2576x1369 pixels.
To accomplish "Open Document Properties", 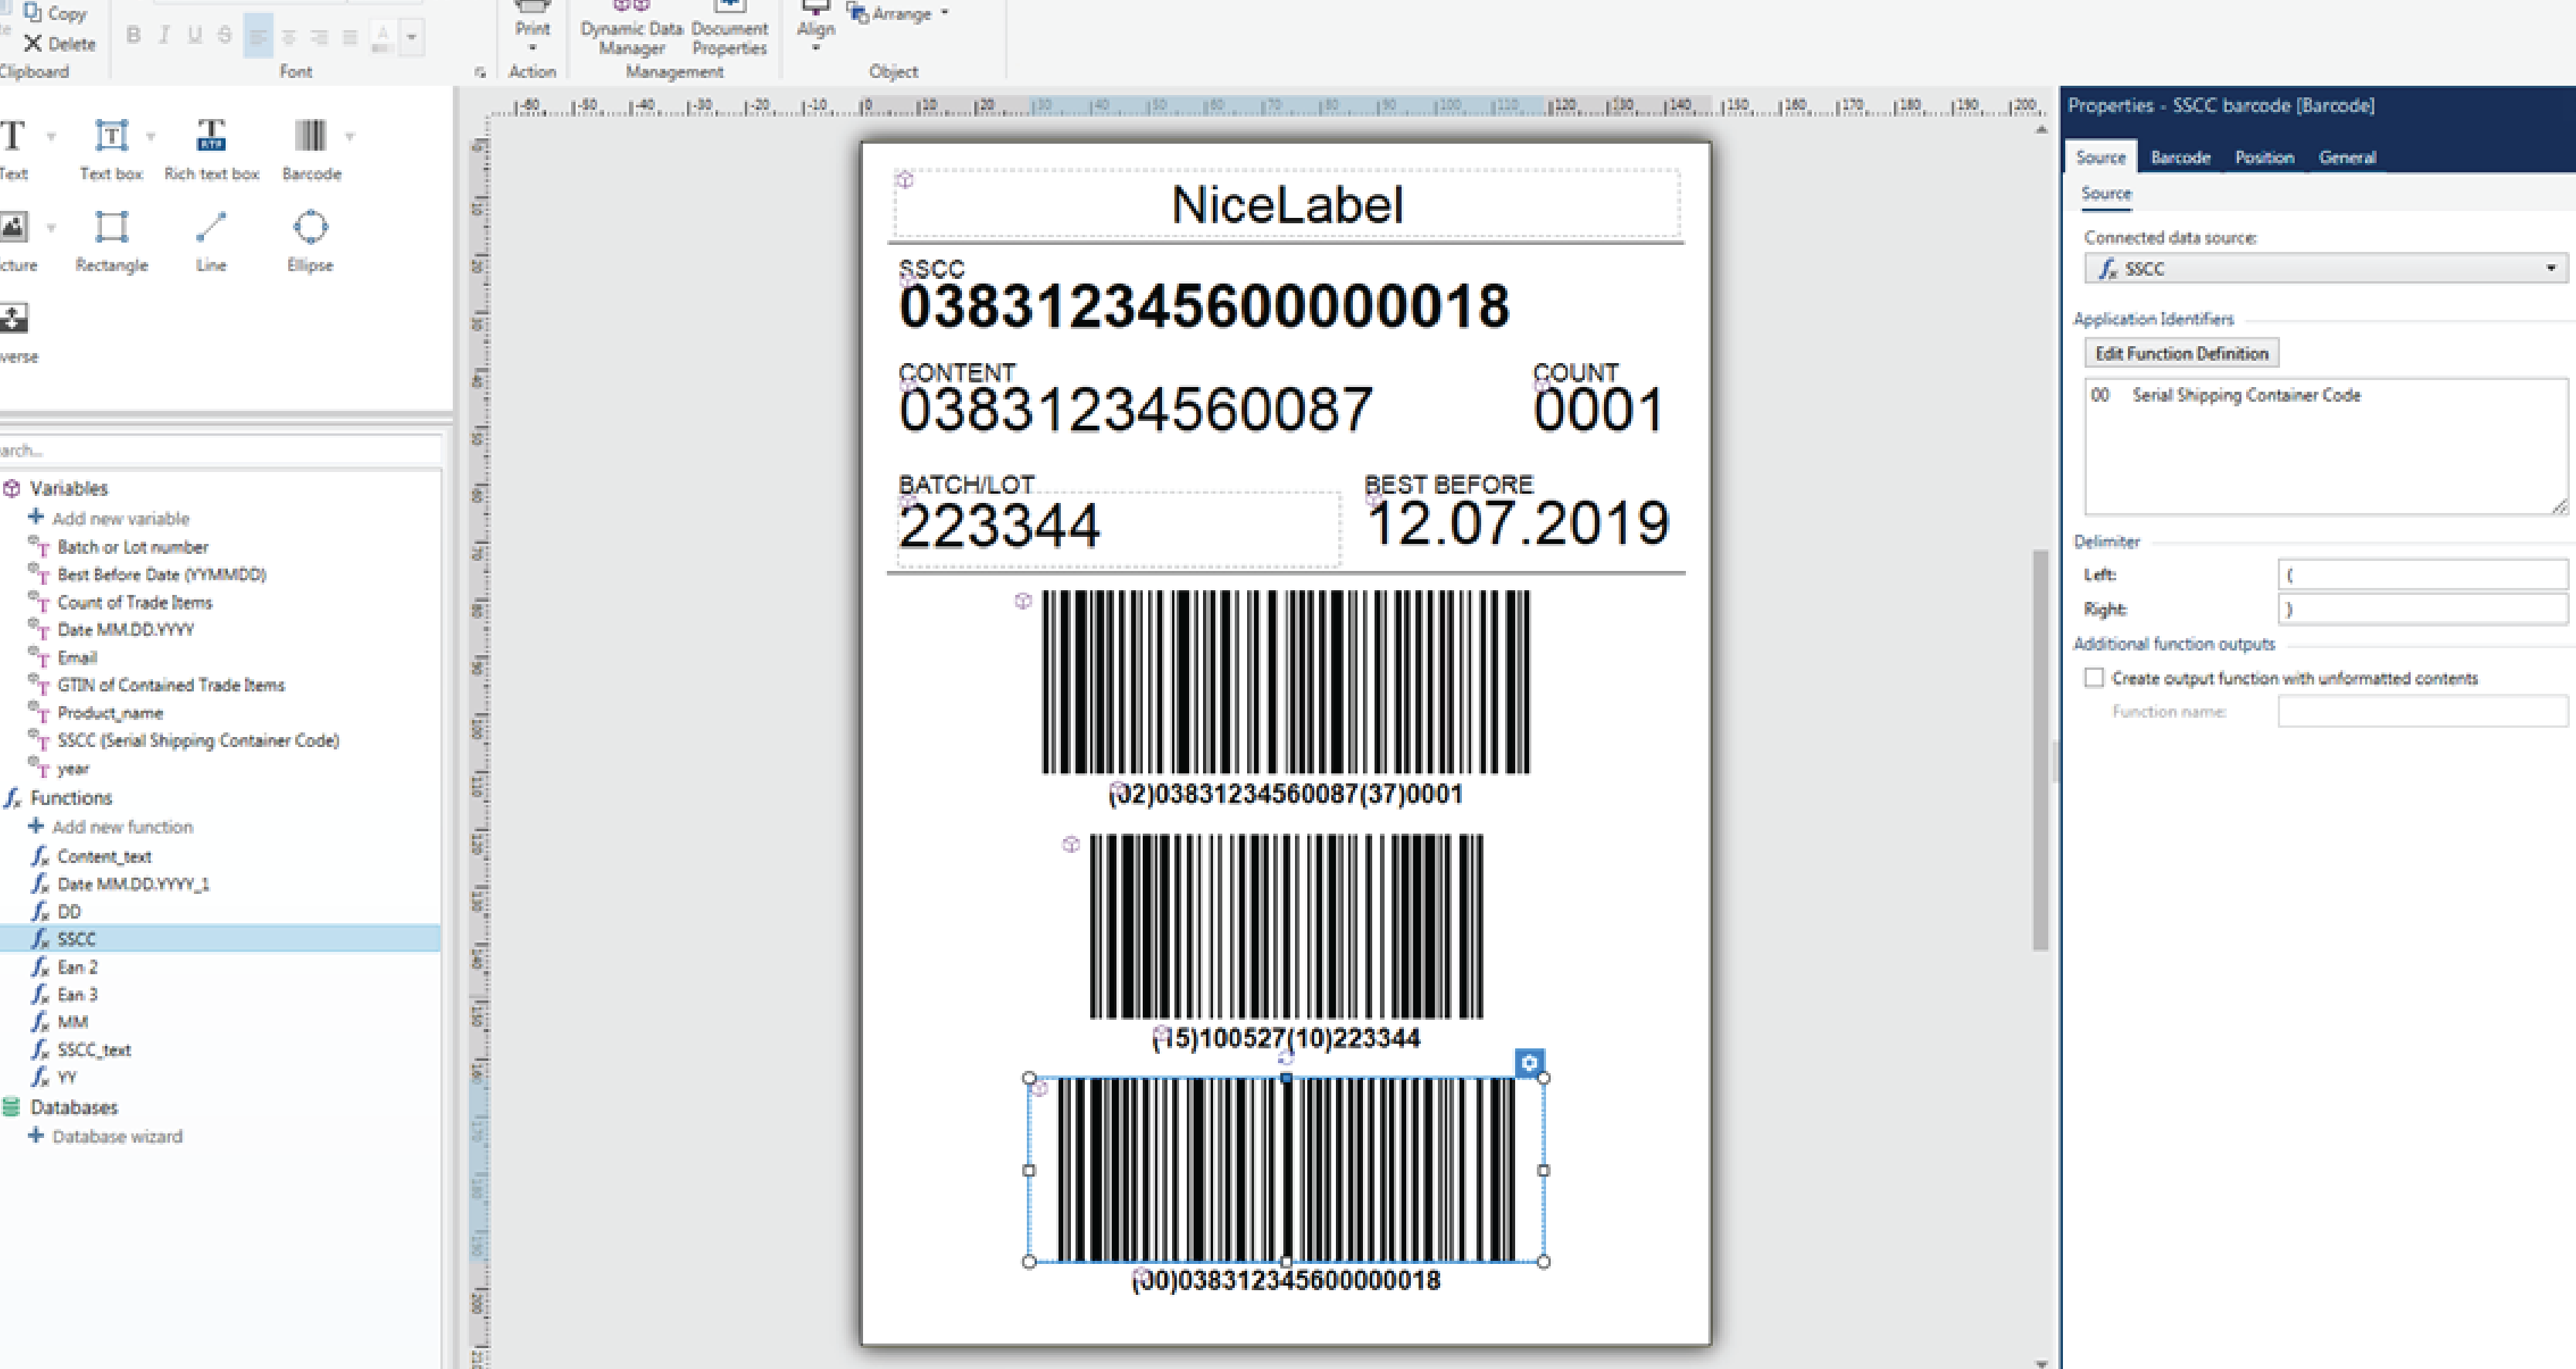I will coord(730,29).
